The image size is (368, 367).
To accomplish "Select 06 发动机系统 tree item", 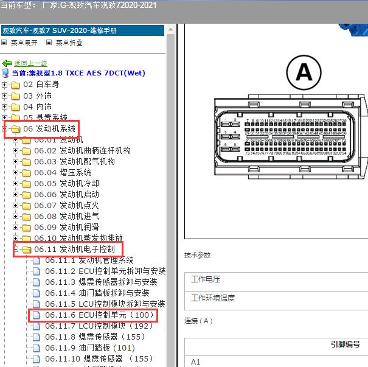I will click(49, 128).
